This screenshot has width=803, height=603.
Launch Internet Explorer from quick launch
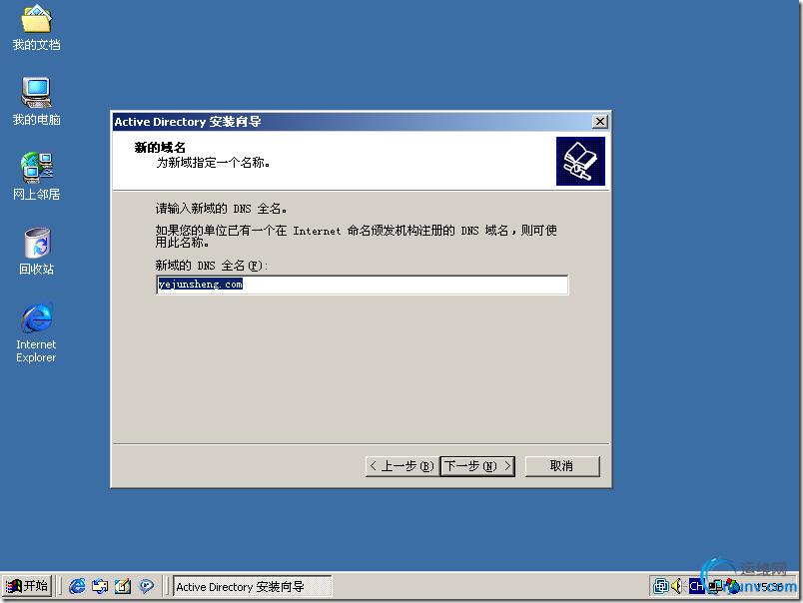(x=77, y=586)
